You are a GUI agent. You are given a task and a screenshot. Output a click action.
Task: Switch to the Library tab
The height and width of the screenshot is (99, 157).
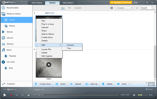click(52, 3)
